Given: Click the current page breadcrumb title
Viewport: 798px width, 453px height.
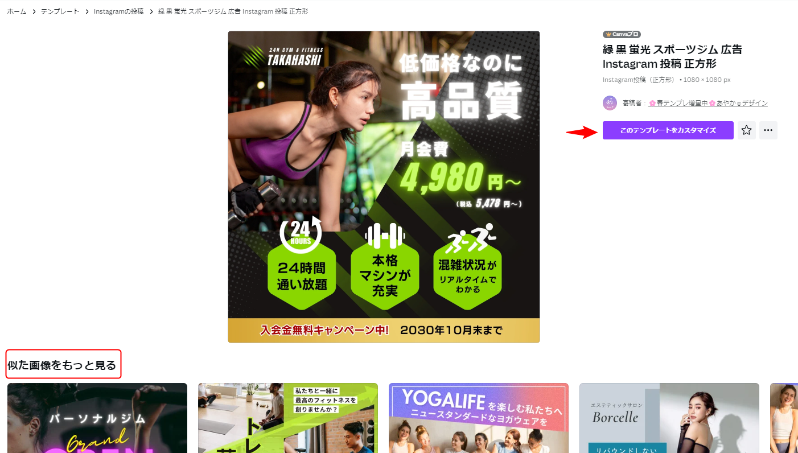Looking at the screenshot, I should 233,11.
